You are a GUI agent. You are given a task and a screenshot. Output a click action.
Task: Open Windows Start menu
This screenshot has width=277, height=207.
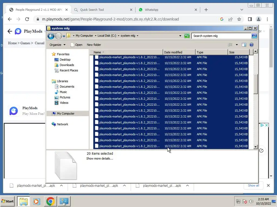[7, 201]
